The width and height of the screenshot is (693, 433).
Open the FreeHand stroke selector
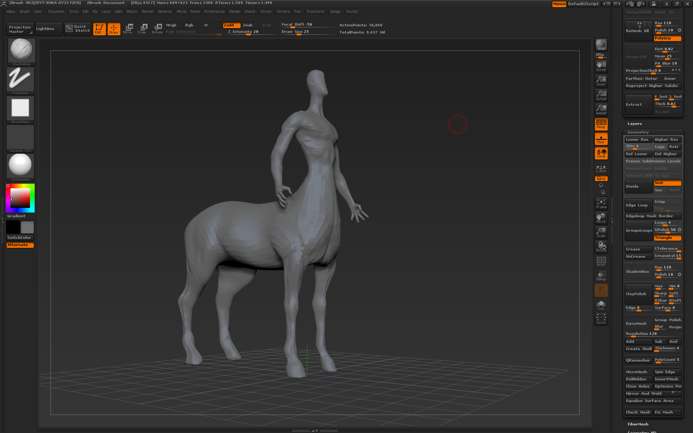coord(20,80)
